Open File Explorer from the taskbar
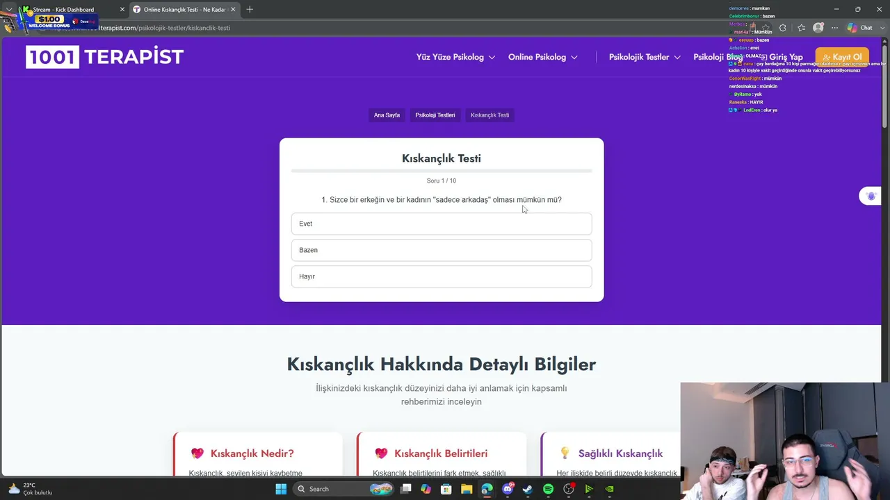The image size is (890, 500). click(467, 489)
